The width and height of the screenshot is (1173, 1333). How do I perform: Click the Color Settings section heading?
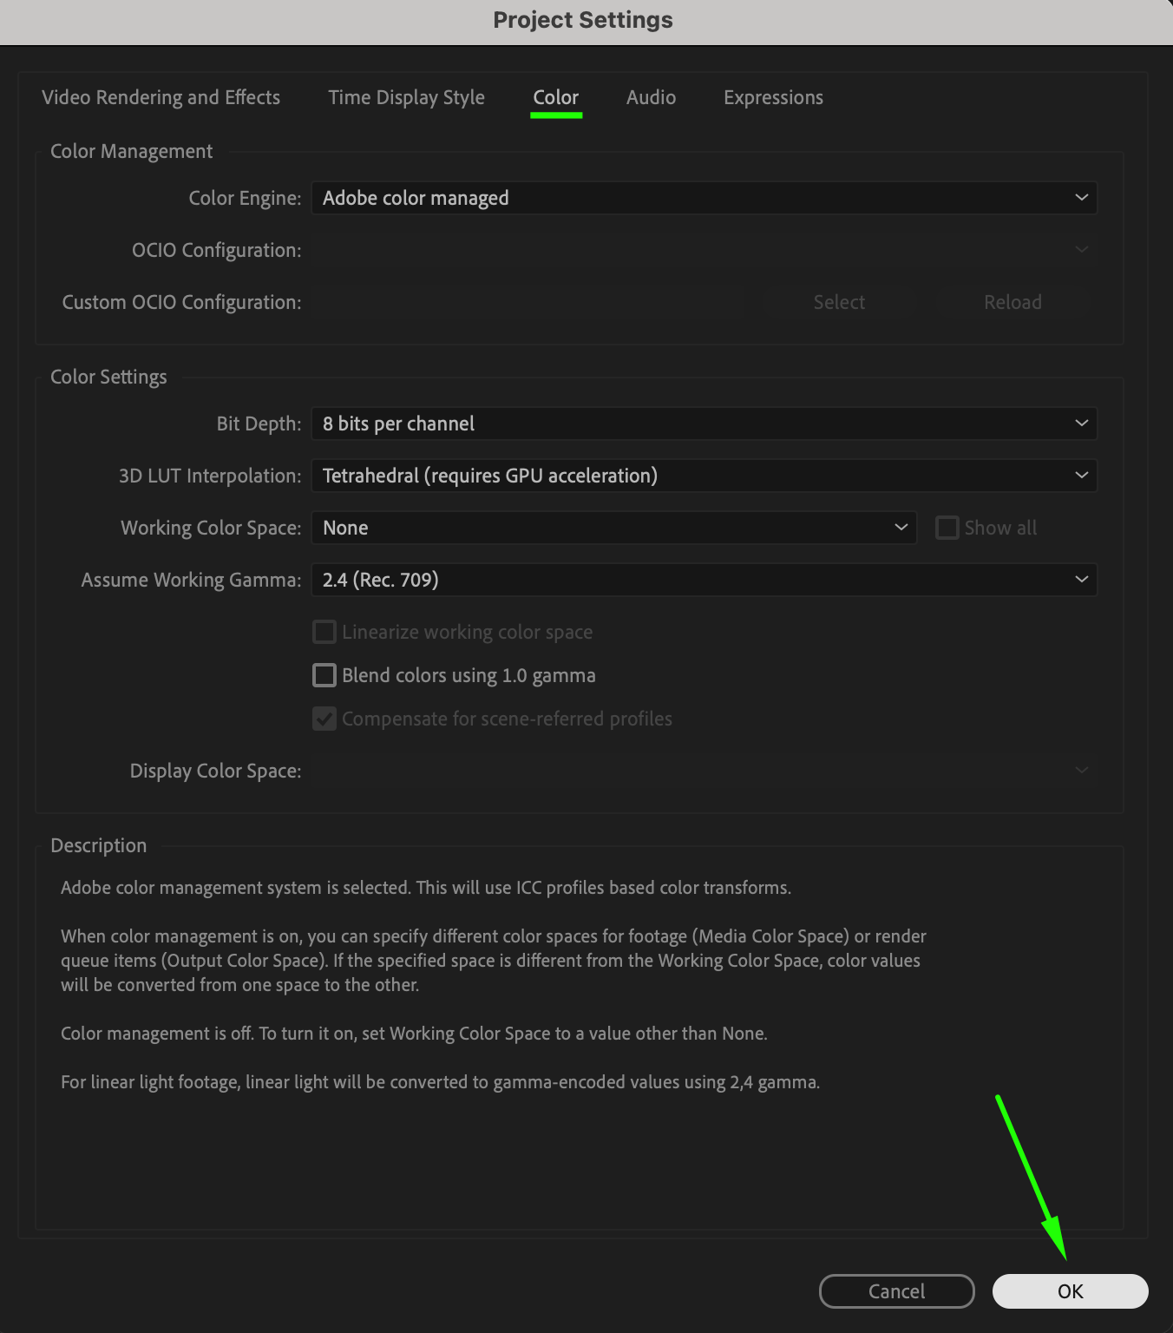[108, 377]
